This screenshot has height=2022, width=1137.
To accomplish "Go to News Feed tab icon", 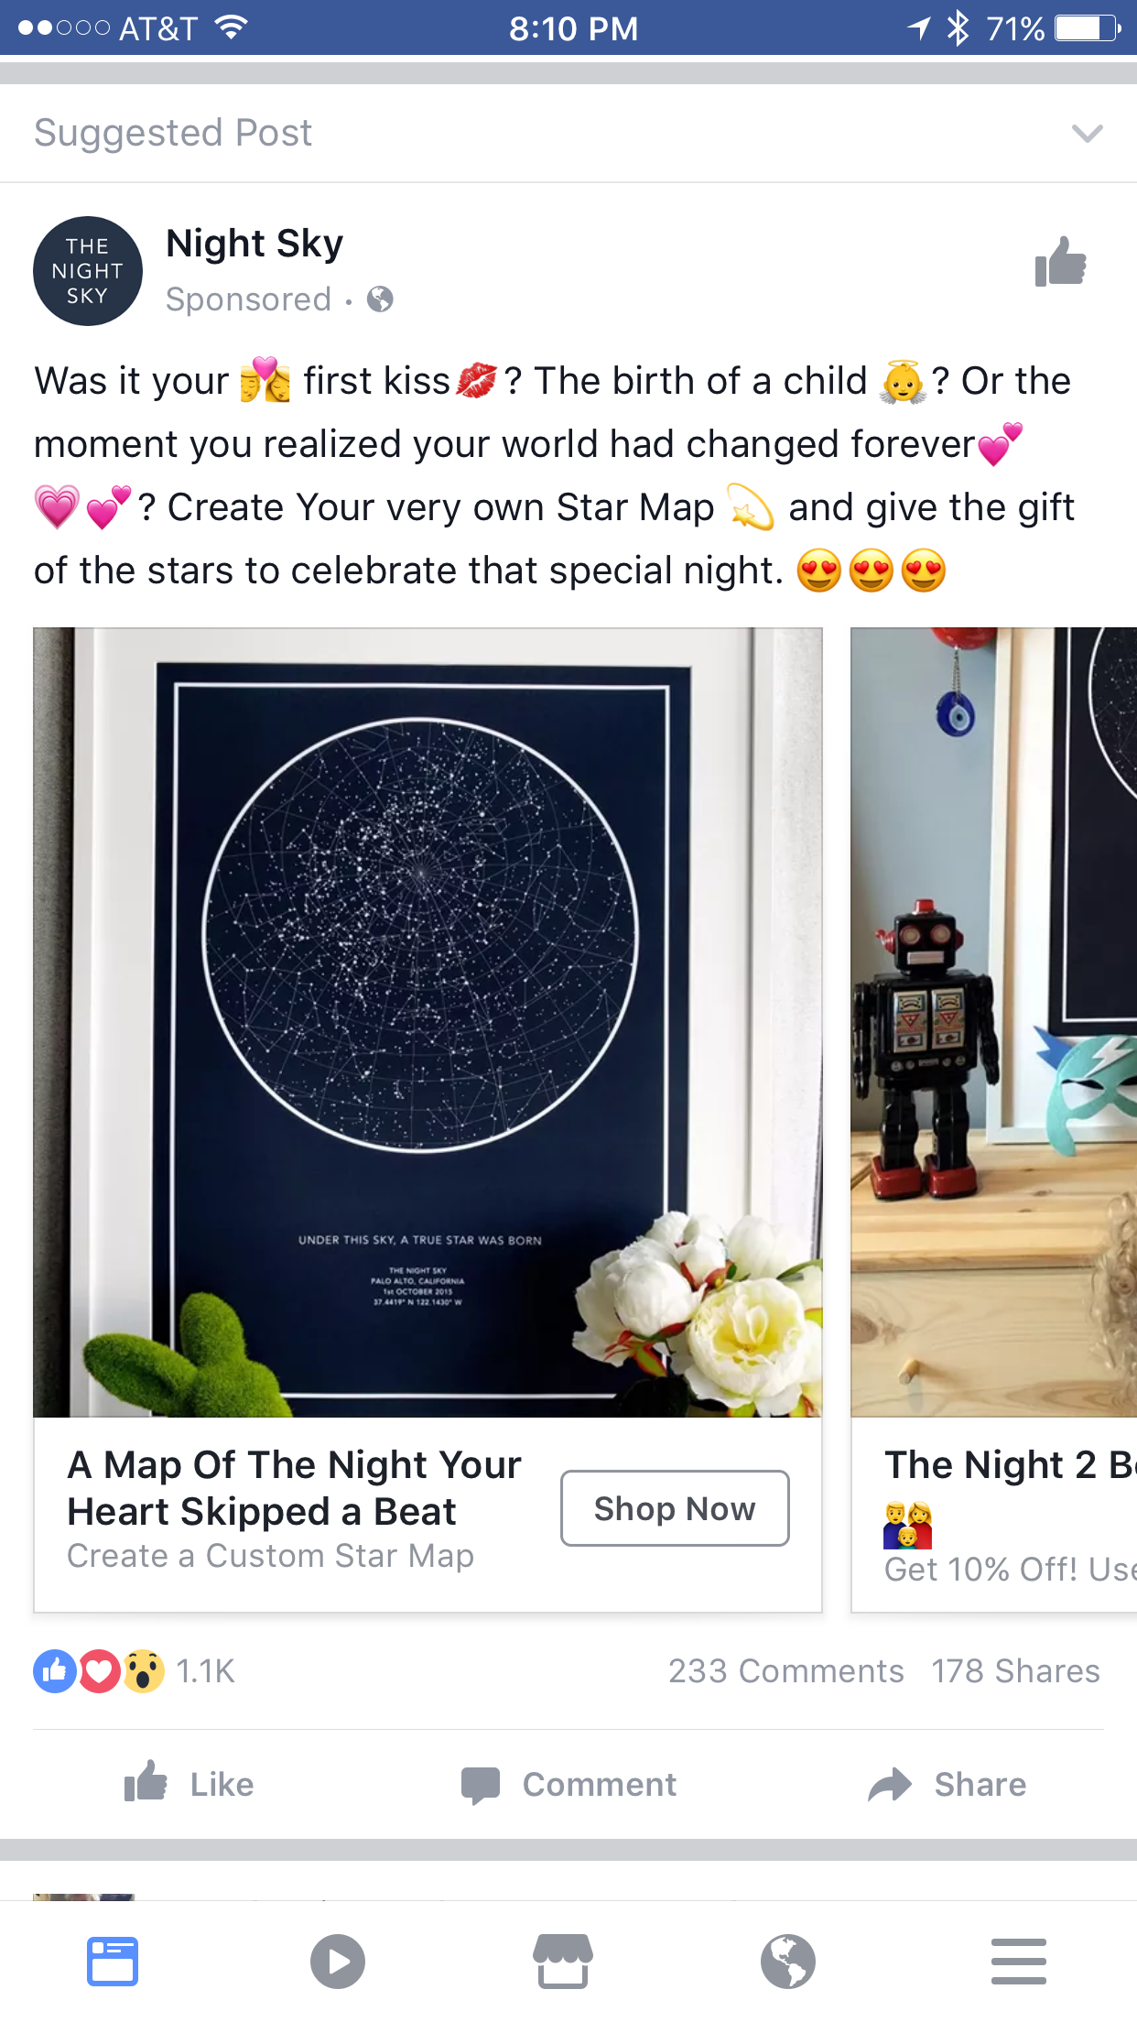I will click(x=113, y=1962).
